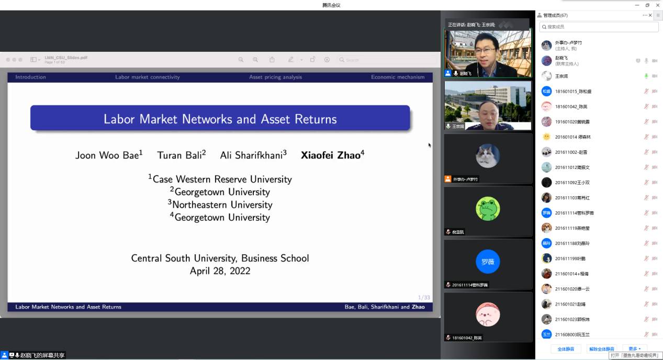Expand the PDF sidebar view dropdown
This screenshot has width=663, height=360.
click(x=36, y=60)
